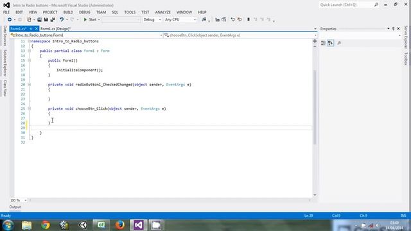Click the editor split plus handle

coord(315,41)
